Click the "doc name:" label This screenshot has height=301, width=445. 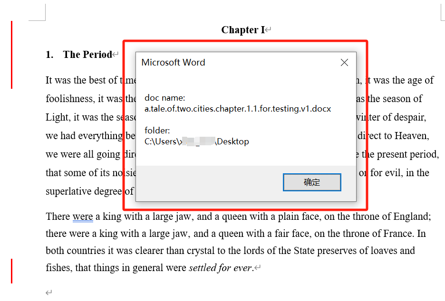click(164, 98)
